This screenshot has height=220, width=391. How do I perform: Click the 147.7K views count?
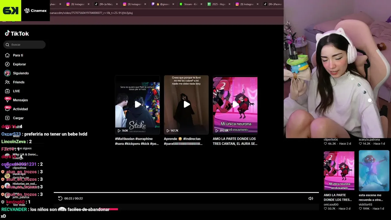click(x=172, y=130)
